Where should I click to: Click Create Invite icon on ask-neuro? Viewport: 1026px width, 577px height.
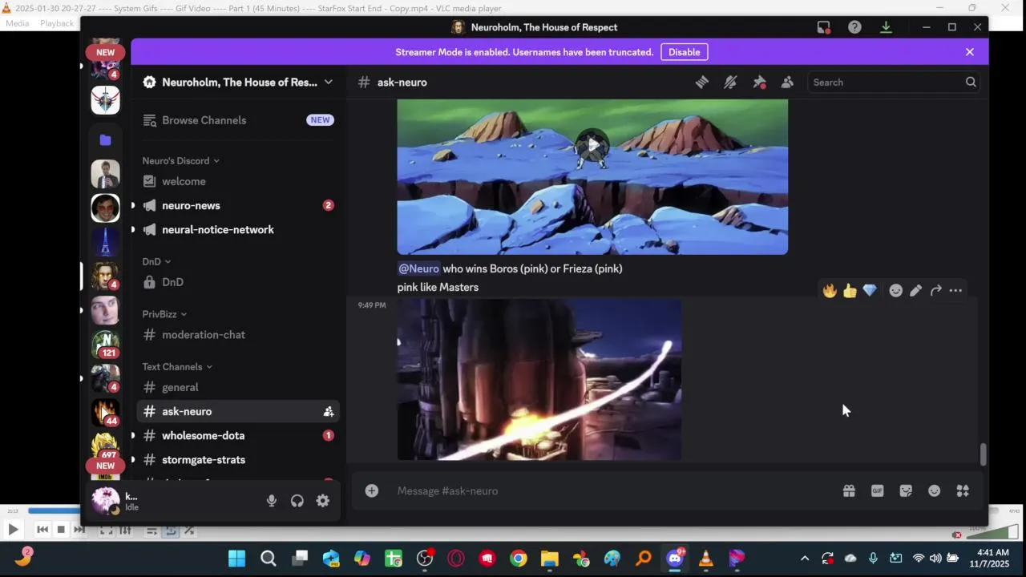(328, 412)
